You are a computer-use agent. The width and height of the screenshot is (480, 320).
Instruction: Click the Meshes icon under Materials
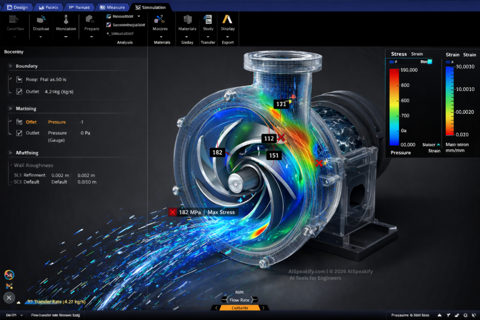[160, 21]
